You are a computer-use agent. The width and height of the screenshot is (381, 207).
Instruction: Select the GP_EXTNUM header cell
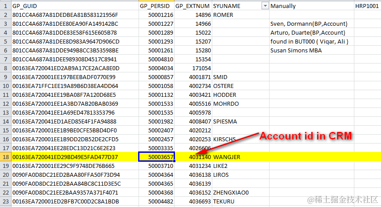click(193, 6)
